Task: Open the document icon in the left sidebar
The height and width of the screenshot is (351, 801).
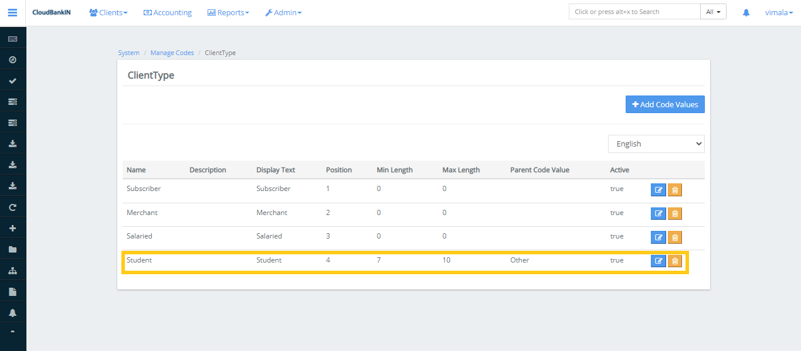Action: click(12, 291)
